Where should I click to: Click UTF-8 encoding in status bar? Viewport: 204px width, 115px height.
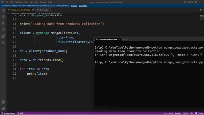tap(186, 113)
